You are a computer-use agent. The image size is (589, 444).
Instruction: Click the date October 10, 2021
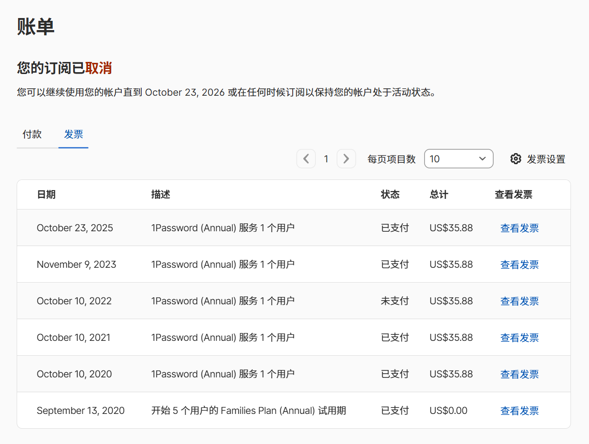click(74, 338)
